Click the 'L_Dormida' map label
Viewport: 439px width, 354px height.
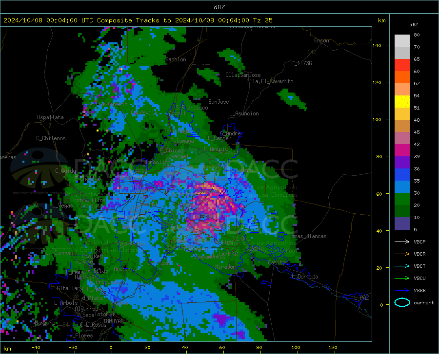pyautogui.click(x=304, y=277)
